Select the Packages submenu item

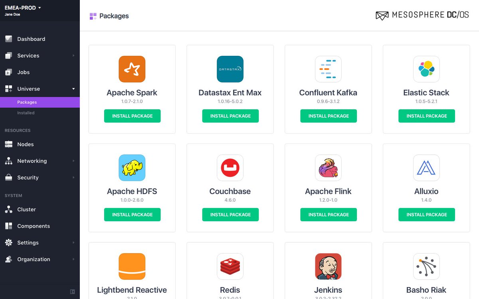[x=40, y=102]
